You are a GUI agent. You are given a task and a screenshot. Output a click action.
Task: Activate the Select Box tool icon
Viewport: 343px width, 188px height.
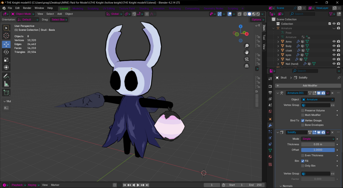click(6, 28)
